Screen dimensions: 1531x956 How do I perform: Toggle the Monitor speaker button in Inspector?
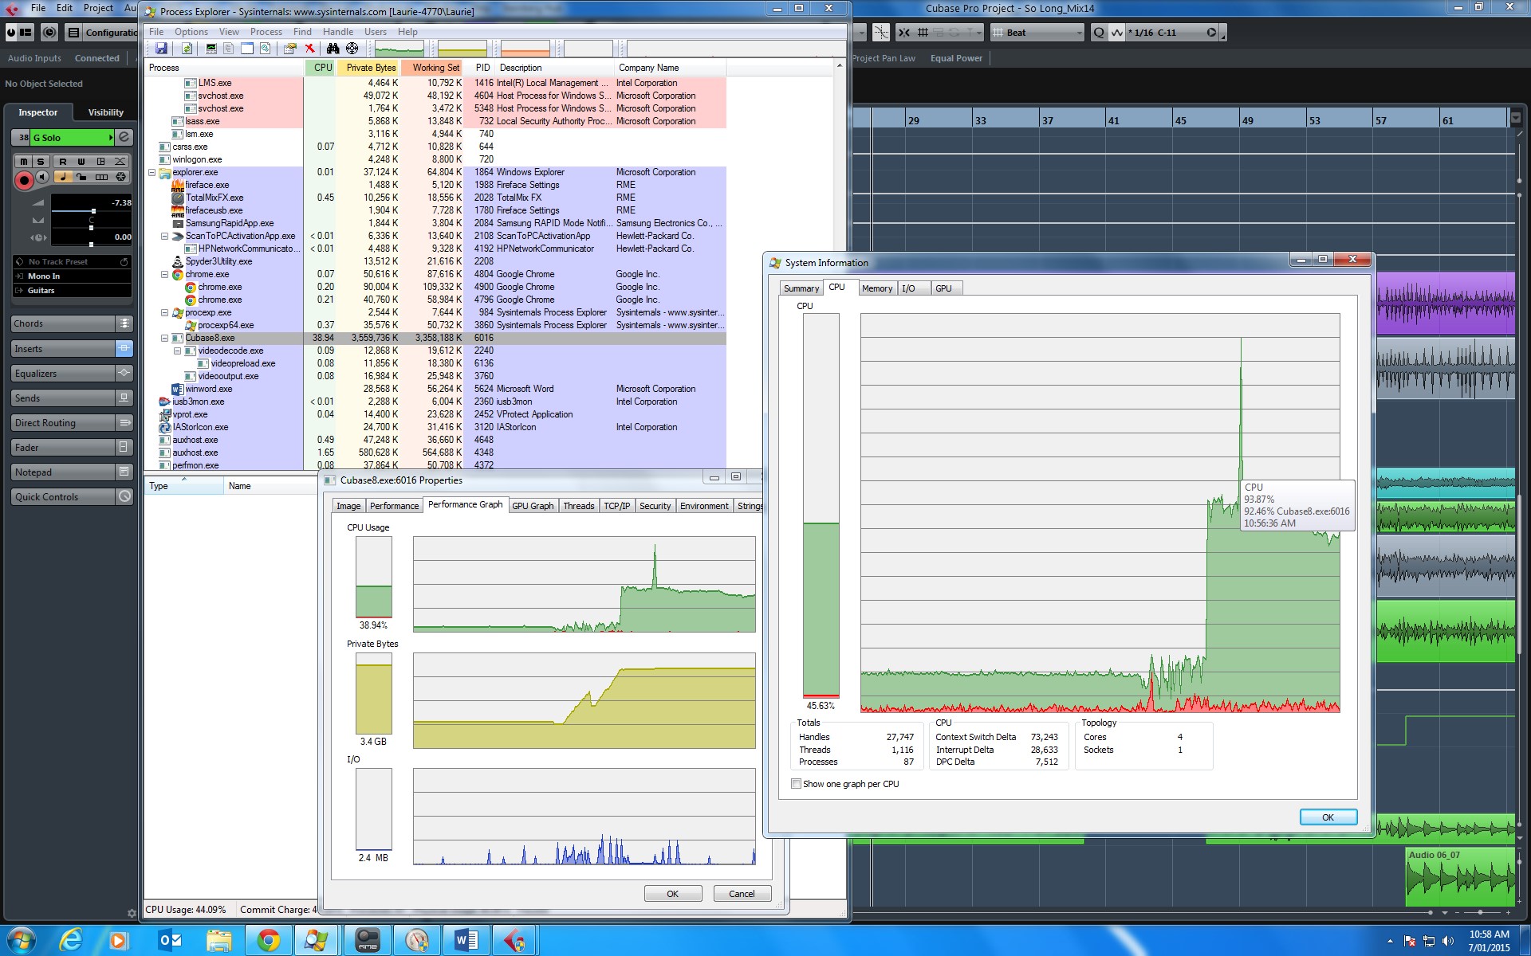42,177
